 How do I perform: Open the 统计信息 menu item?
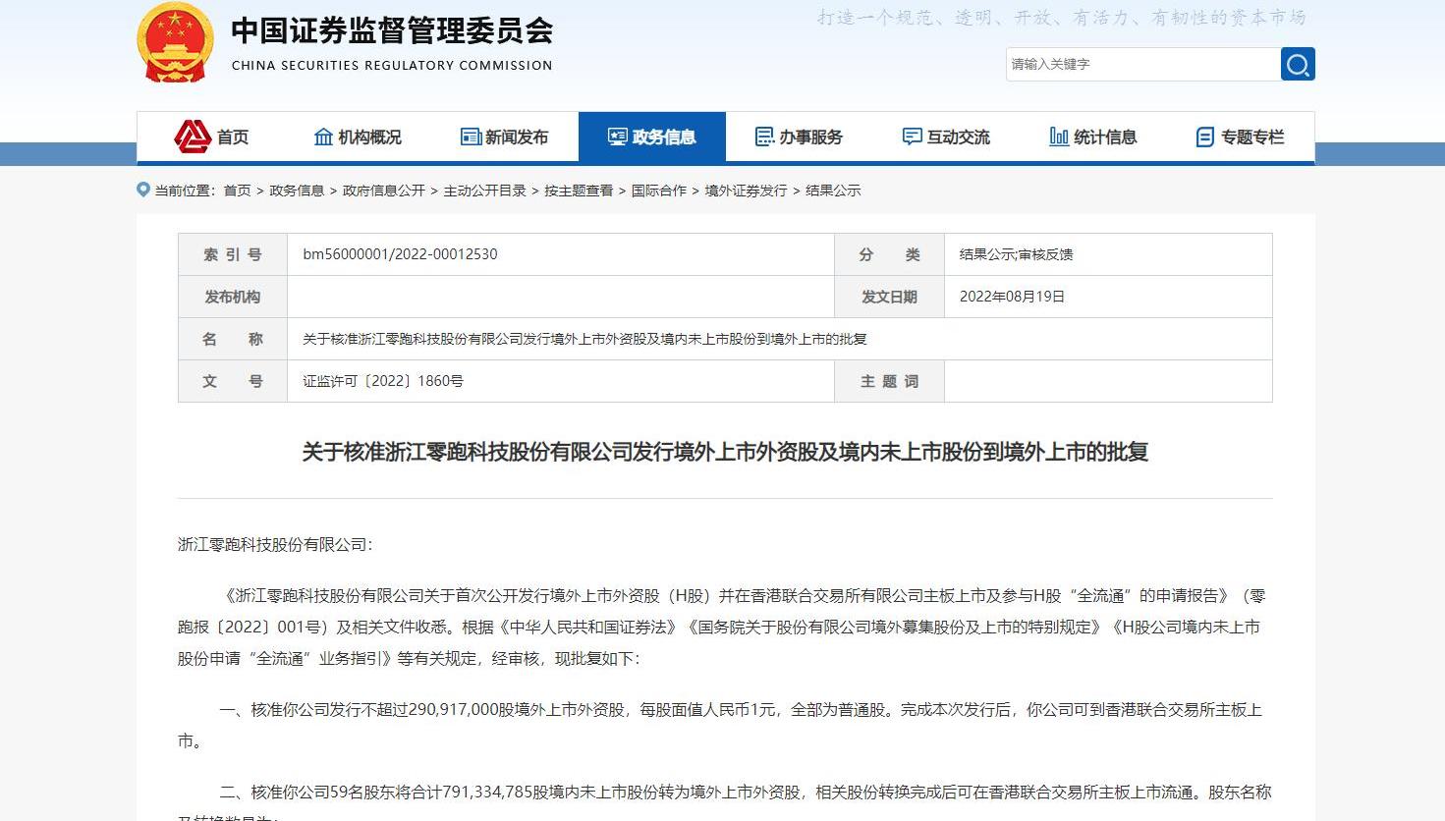[x=1105, y=137]
